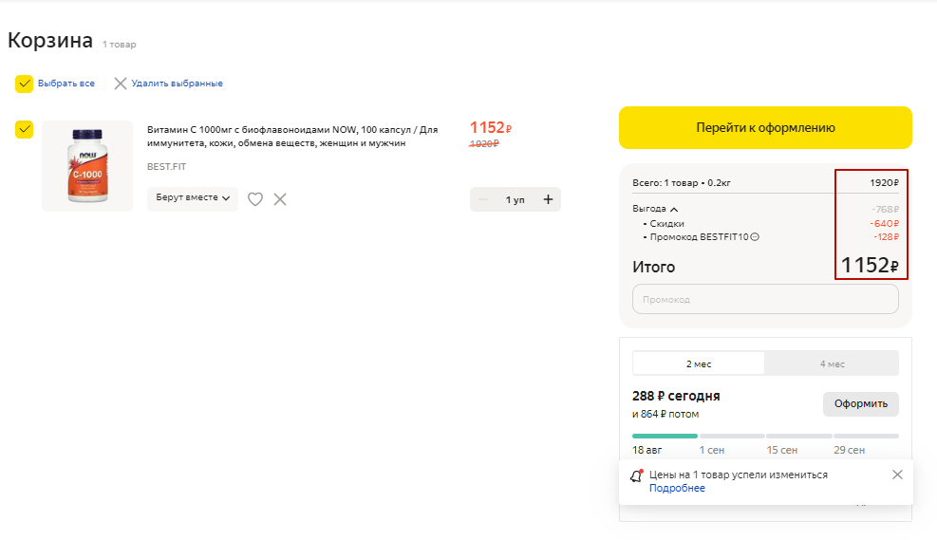
Task: Open the vitamin C product thumbnail
Action: pyautogui.click(x=87, y=166)
